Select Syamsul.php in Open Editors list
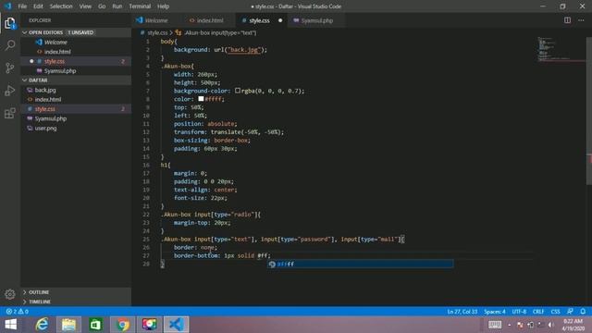 (x=60, y=70)
